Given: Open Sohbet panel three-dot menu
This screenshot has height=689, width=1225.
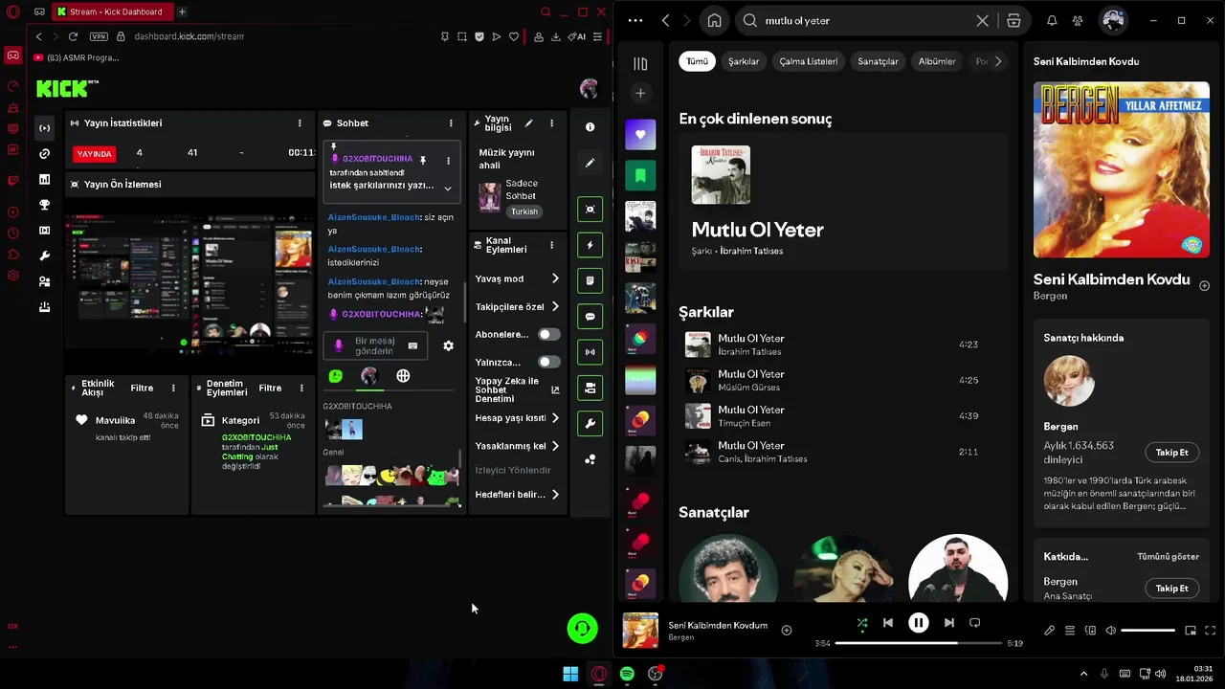Looking at the screenshot, I should pos(451,123).
